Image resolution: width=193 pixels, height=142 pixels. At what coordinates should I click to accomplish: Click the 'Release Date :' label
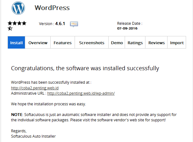[130, 24]
